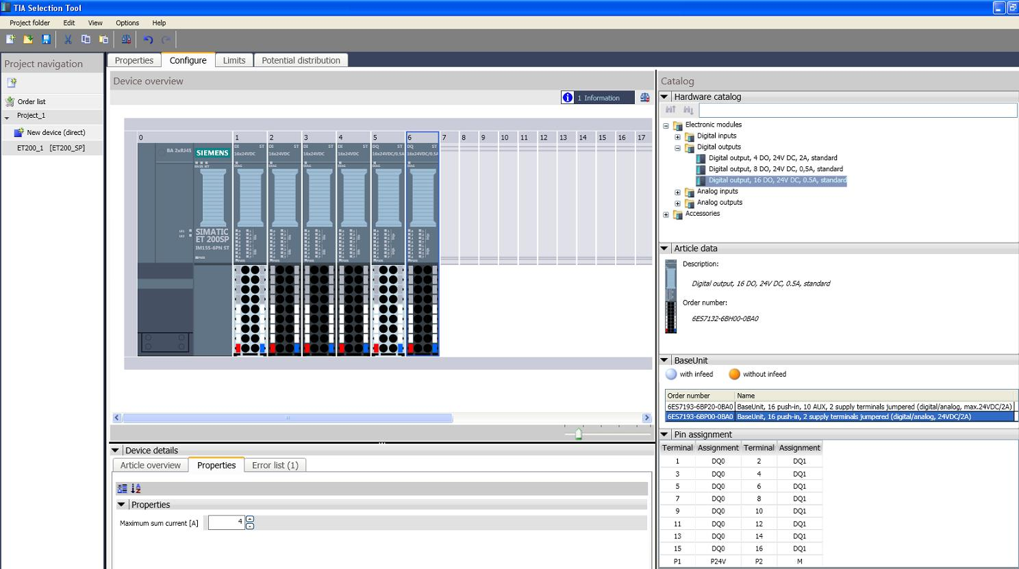Click scroll right arrow of device overview
The image size is (1019, 569).
point(646,418)
